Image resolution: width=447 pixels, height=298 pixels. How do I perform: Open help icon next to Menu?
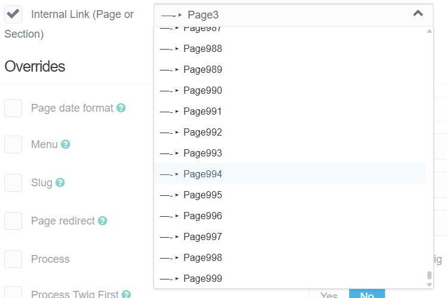[x=65, y=145]
